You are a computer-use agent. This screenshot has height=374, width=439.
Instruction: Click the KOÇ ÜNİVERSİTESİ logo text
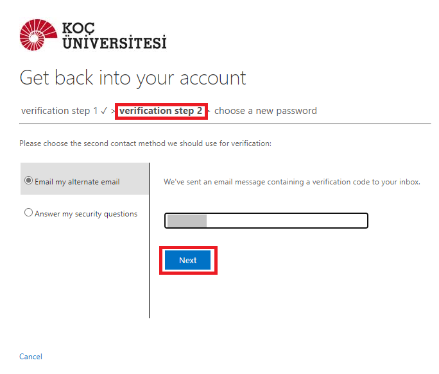point(114,36)
